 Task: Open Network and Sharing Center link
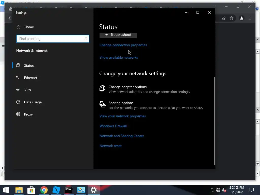pos(122,136)
